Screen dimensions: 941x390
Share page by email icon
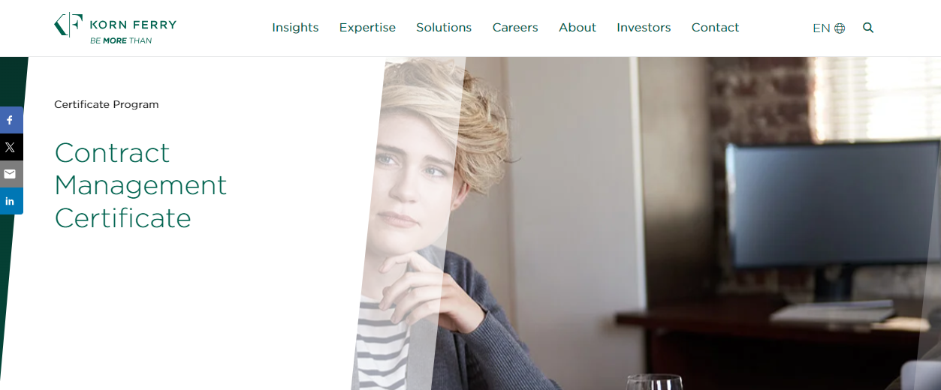11,174
